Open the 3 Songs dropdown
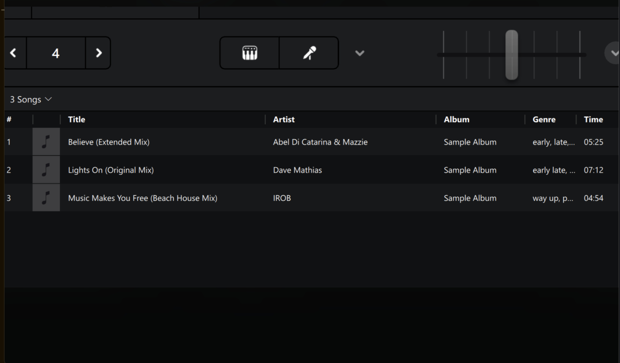 click(31, 100)
